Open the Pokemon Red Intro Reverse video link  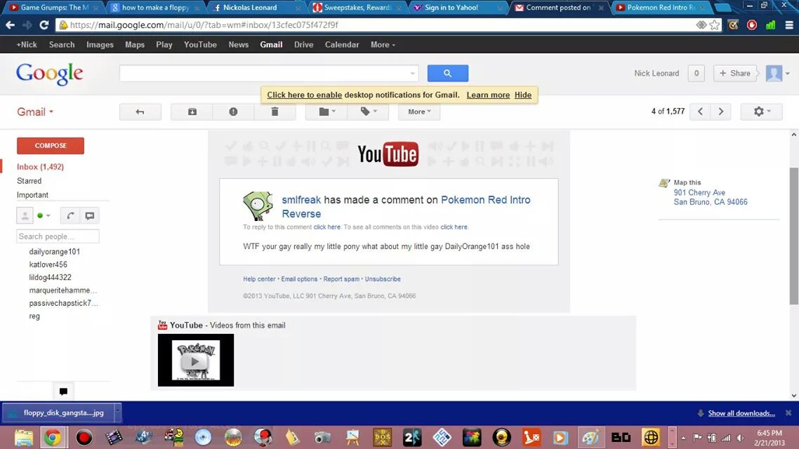pos(406,207)
